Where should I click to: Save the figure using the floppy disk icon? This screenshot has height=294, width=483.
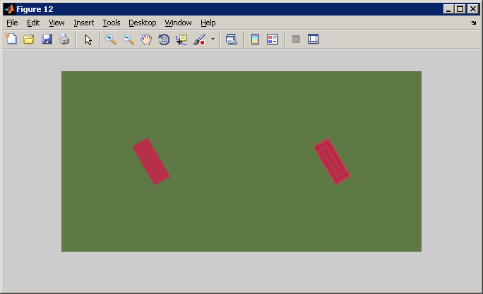pos(47,39)
